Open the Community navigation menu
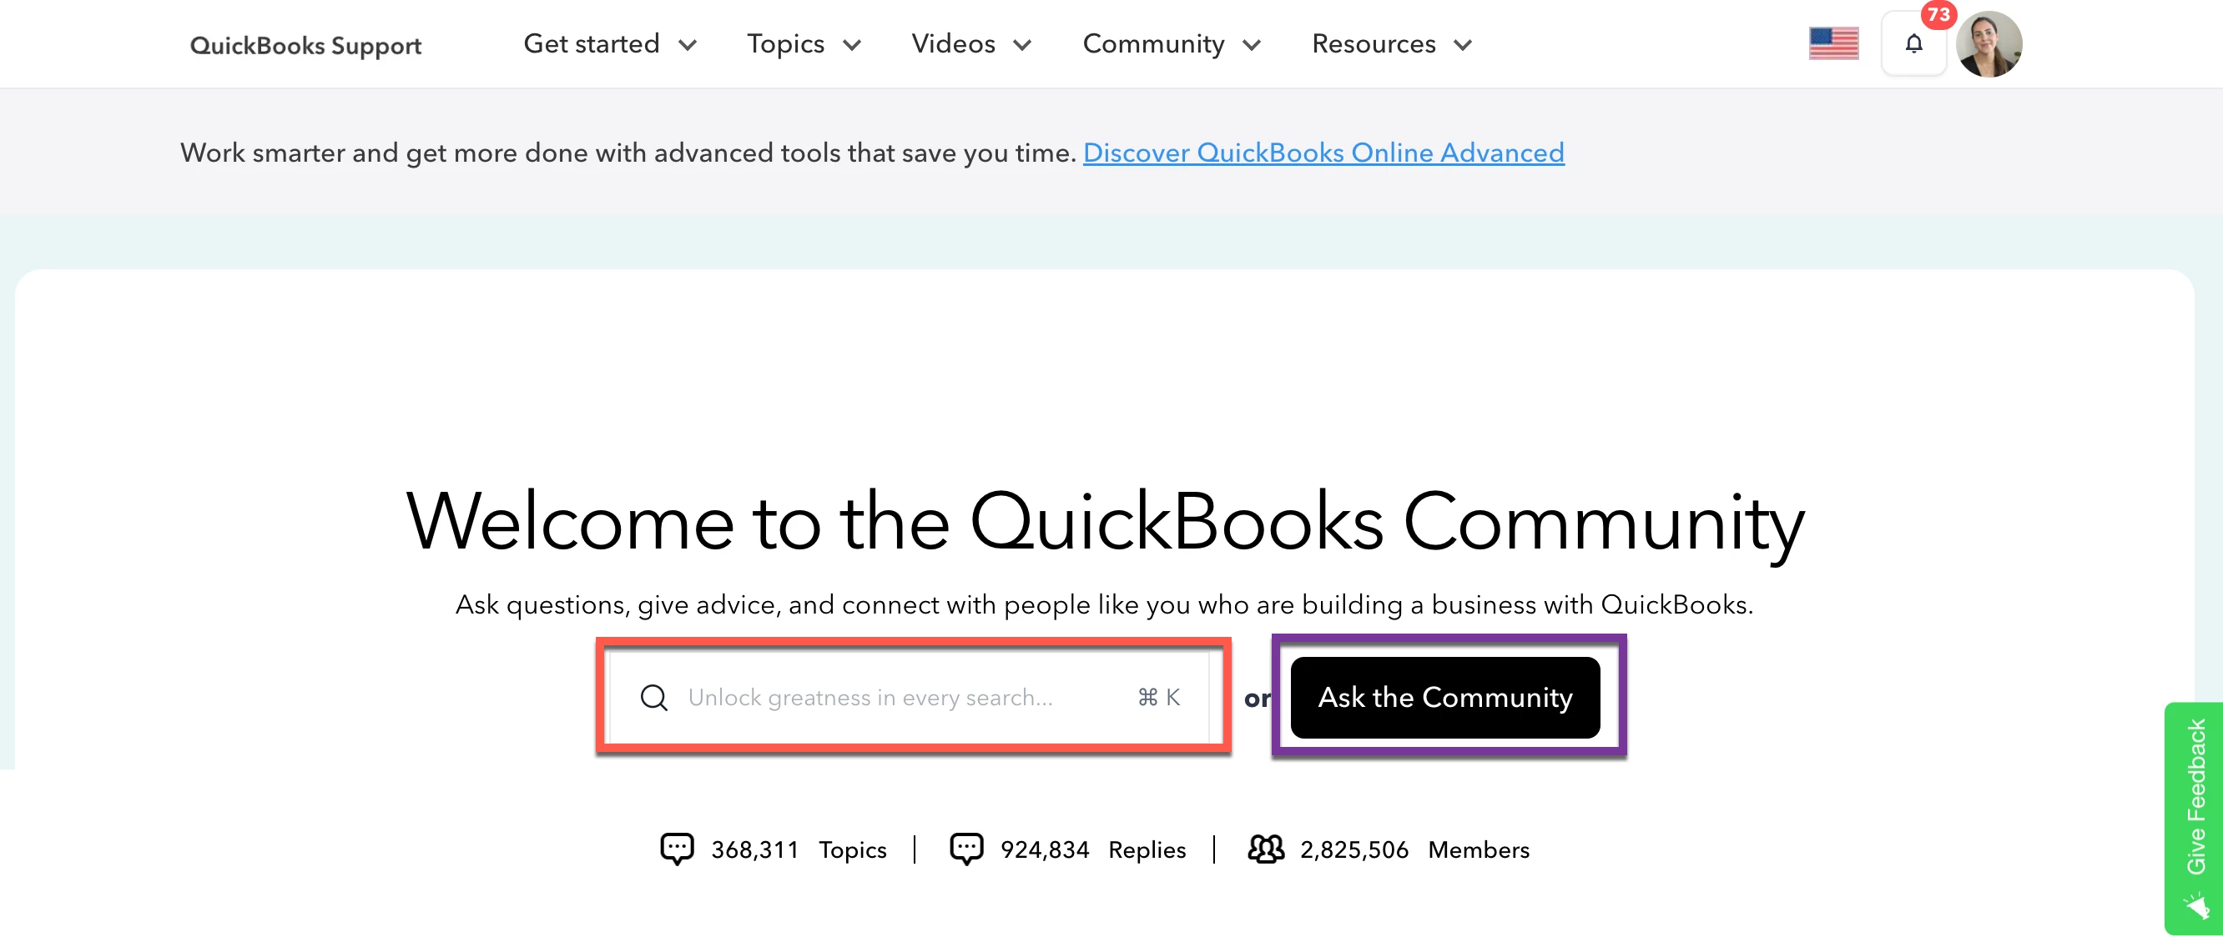 coord(1172,44)
